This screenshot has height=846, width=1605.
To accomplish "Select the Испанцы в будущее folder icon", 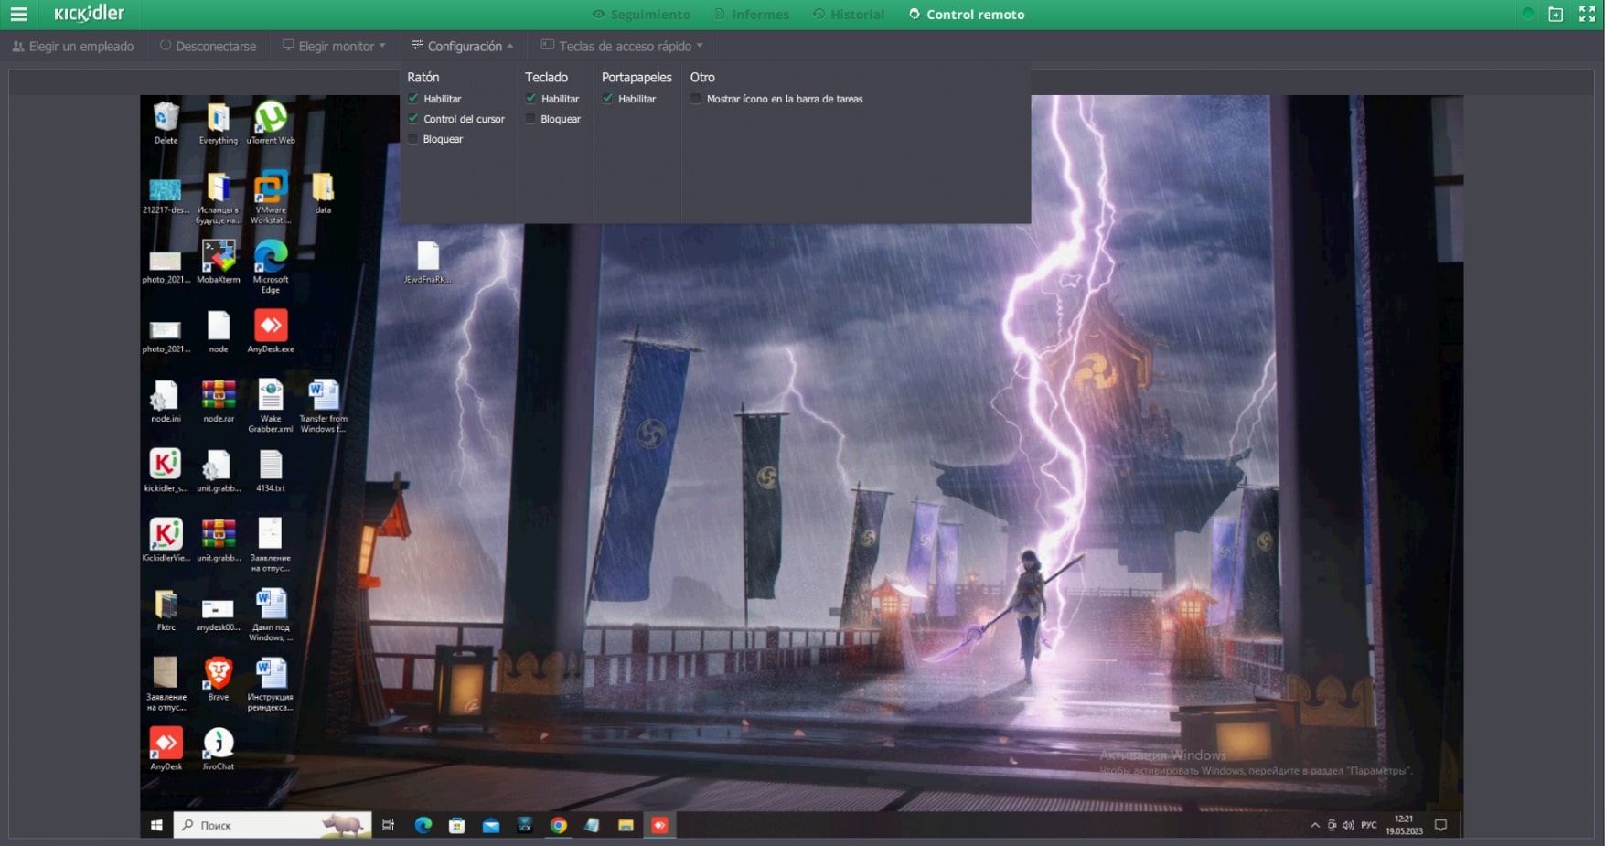I will [x=218, y=198].
